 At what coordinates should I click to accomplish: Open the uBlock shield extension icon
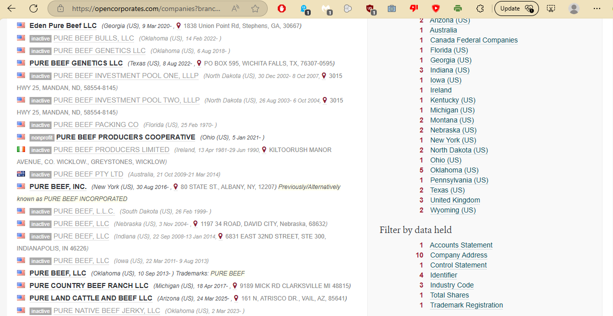(370, 8)
